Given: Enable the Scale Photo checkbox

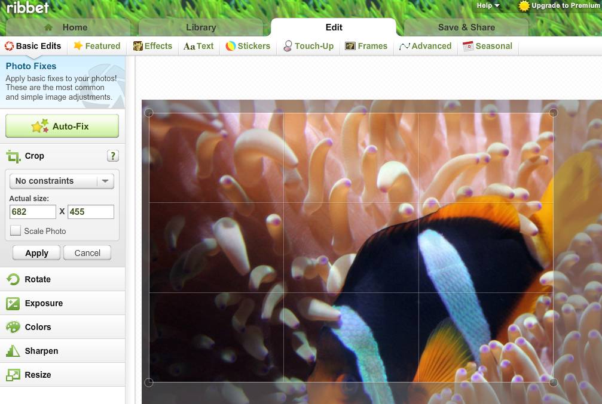Looking at the screenshot, I should [16, 230].
